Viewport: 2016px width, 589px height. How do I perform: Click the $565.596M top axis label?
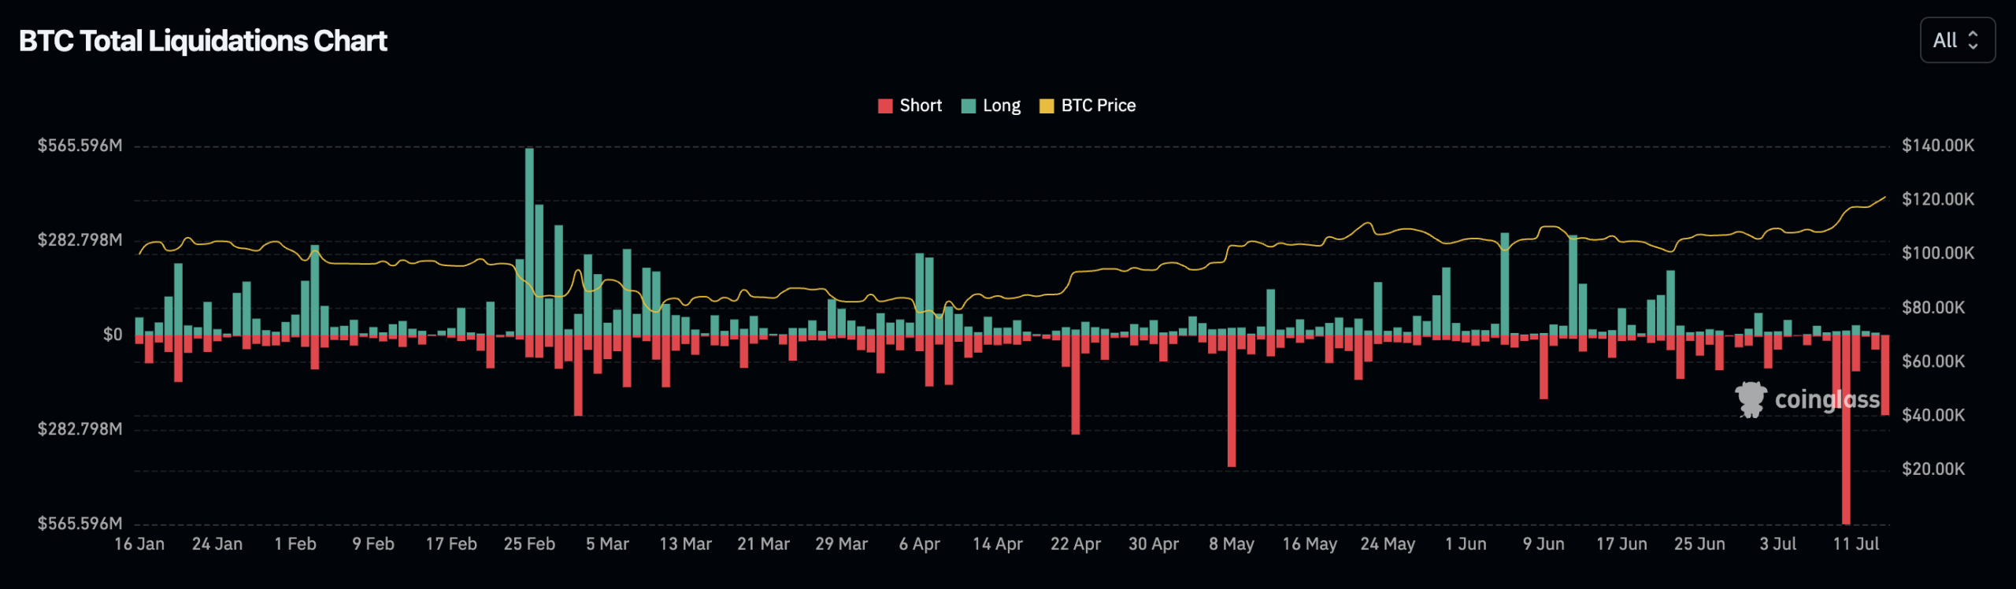coord(80,146)
